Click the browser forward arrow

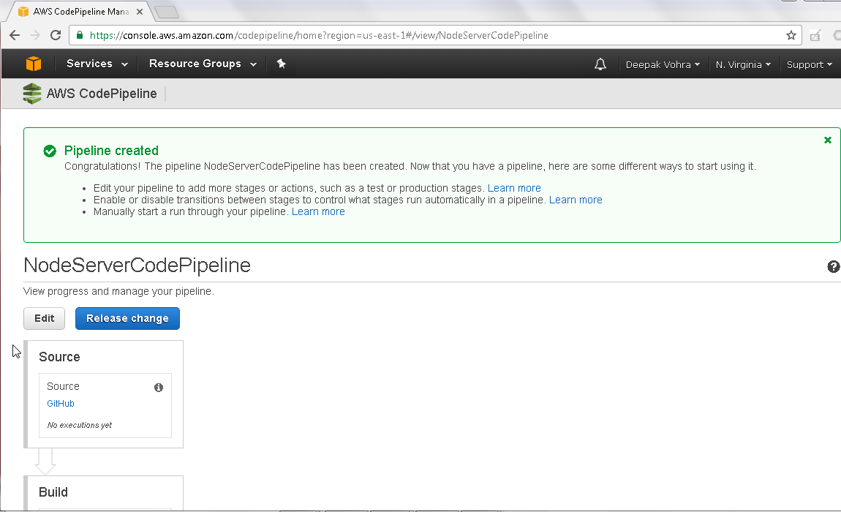coord(35,35)
